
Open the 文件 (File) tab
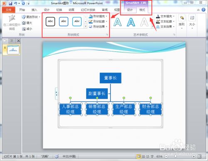pos(8,10)
